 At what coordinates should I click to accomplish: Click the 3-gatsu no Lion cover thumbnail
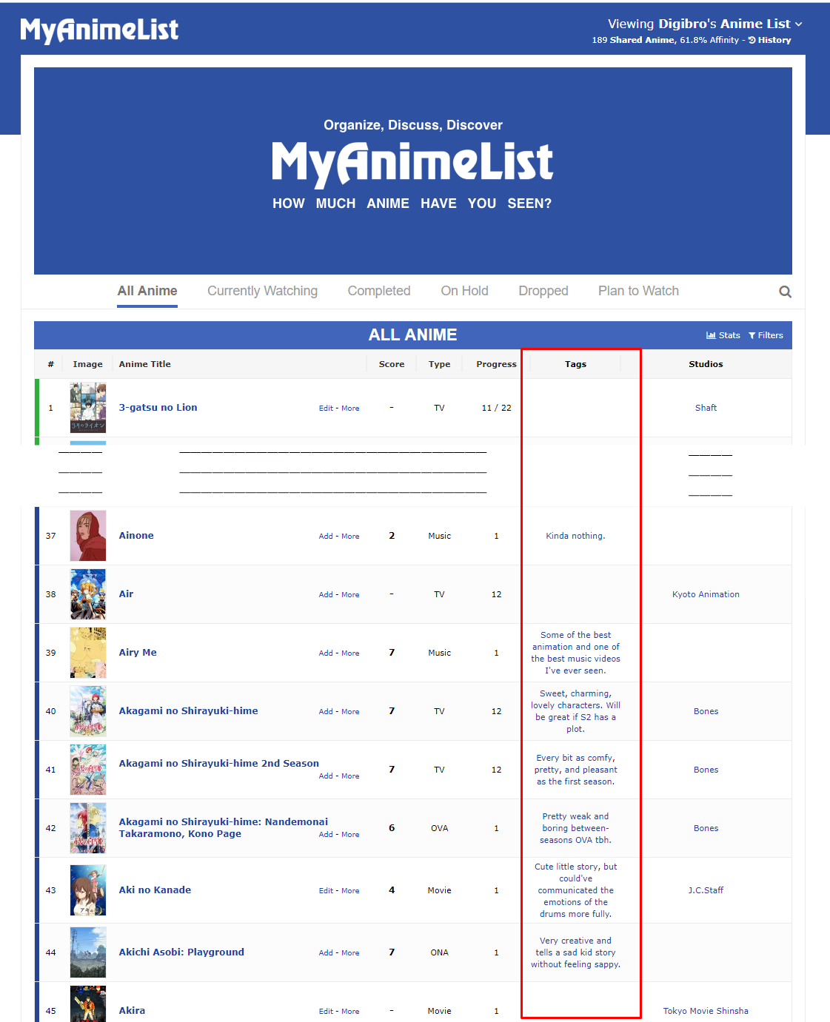[x=88, y=408]
